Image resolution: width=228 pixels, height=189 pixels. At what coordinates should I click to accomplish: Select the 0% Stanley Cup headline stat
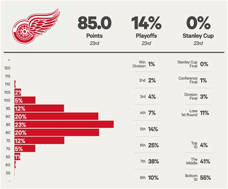(198, 30)
